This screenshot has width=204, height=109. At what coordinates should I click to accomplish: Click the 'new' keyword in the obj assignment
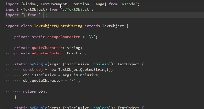(52, 70)
